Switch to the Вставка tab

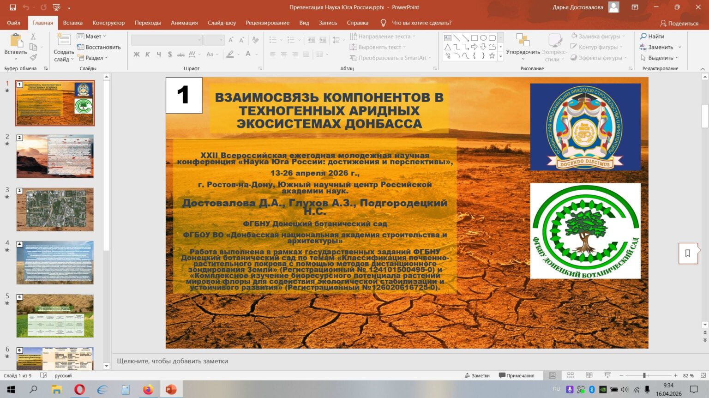coord(72,23)
